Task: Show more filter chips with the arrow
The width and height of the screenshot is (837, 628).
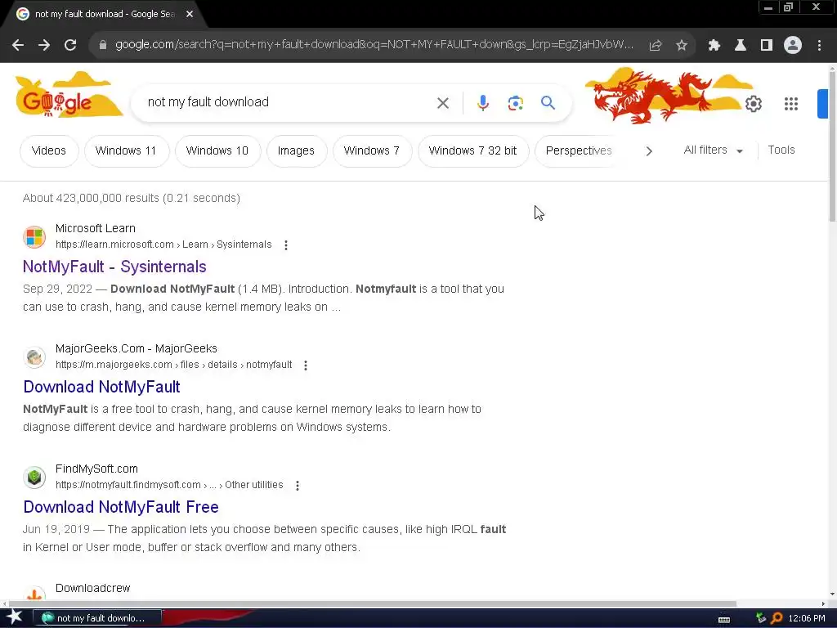Action: pyautogui.click(x=649, y=151)
